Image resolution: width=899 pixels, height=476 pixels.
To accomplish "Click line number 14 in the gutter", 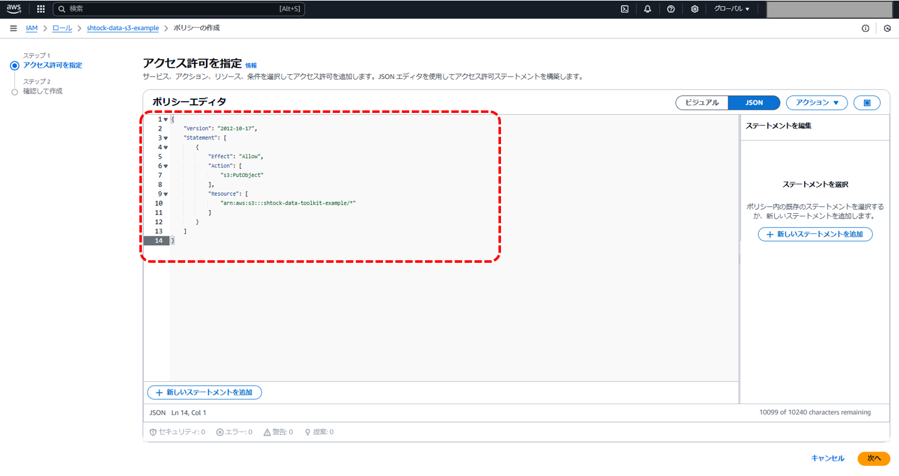I will (159, 241).
